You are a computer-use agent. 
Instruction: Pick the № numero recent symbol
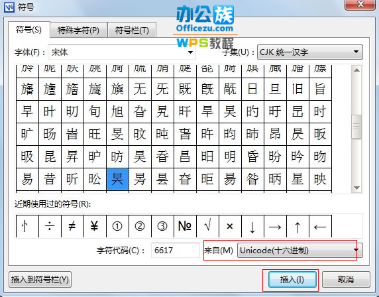point(185,226)
